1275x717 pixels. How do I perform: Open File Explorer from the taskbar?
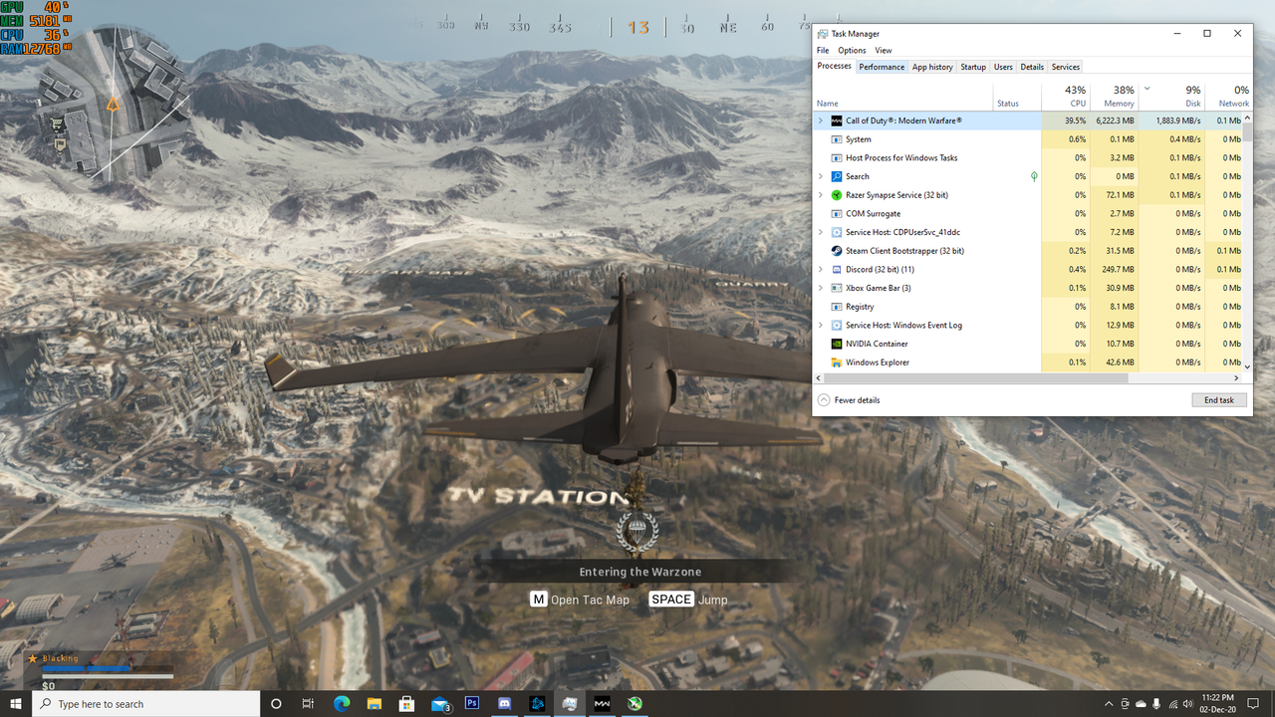(374, 704)
